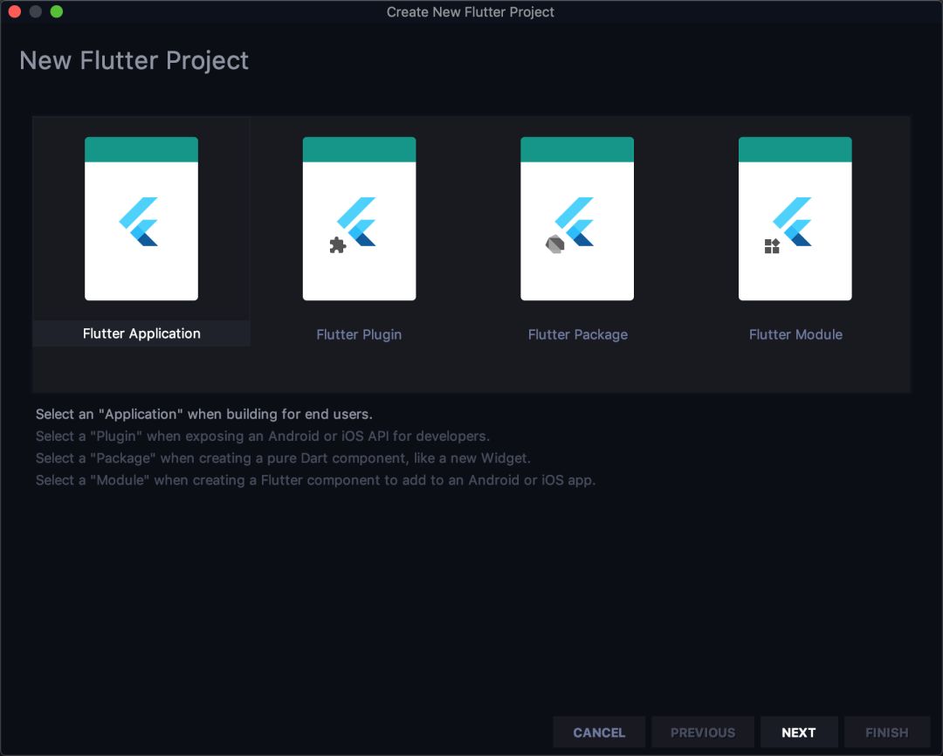The width and height of the screenshot is (943, 756).
Task: Click the "Select an Application" description line
Action: [x=203, y=414]
